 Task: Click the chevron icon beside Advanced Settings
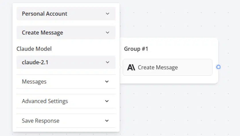point(107,101)
